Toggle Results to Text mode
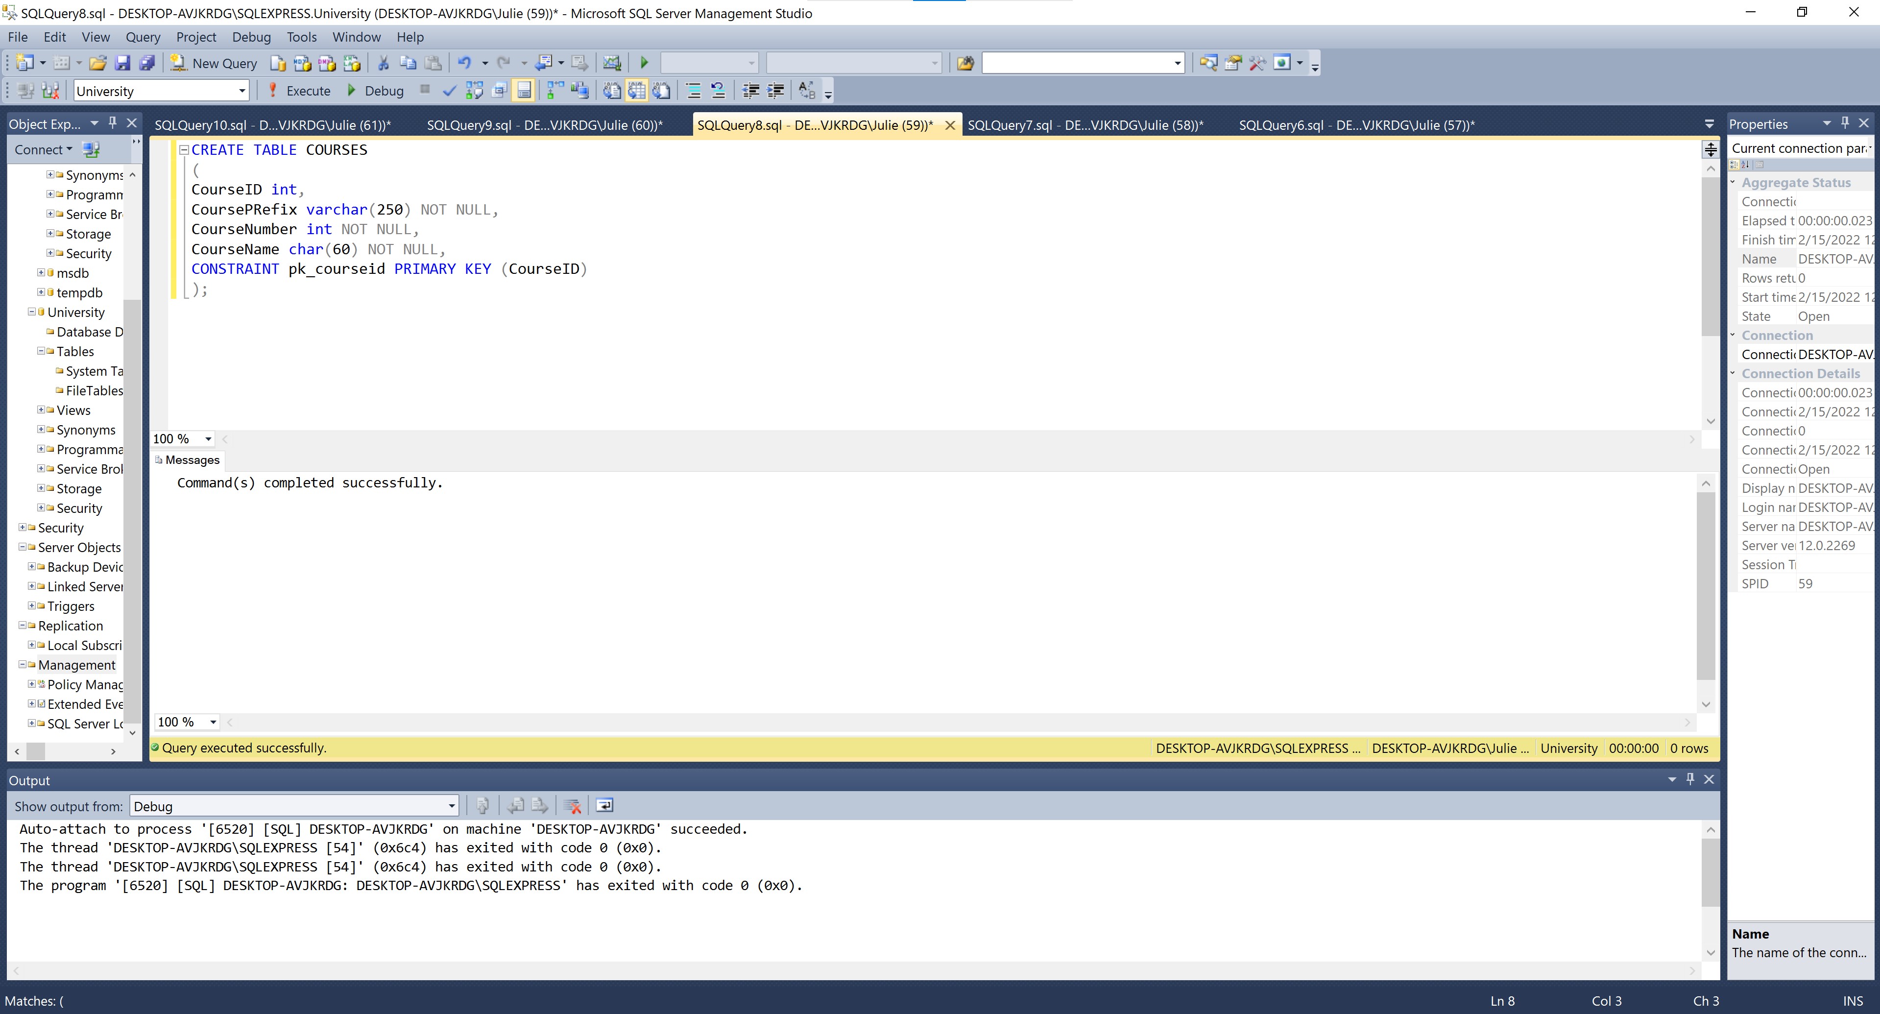The width and height of the screenshot is (1880, 1014). coord(612,91)
